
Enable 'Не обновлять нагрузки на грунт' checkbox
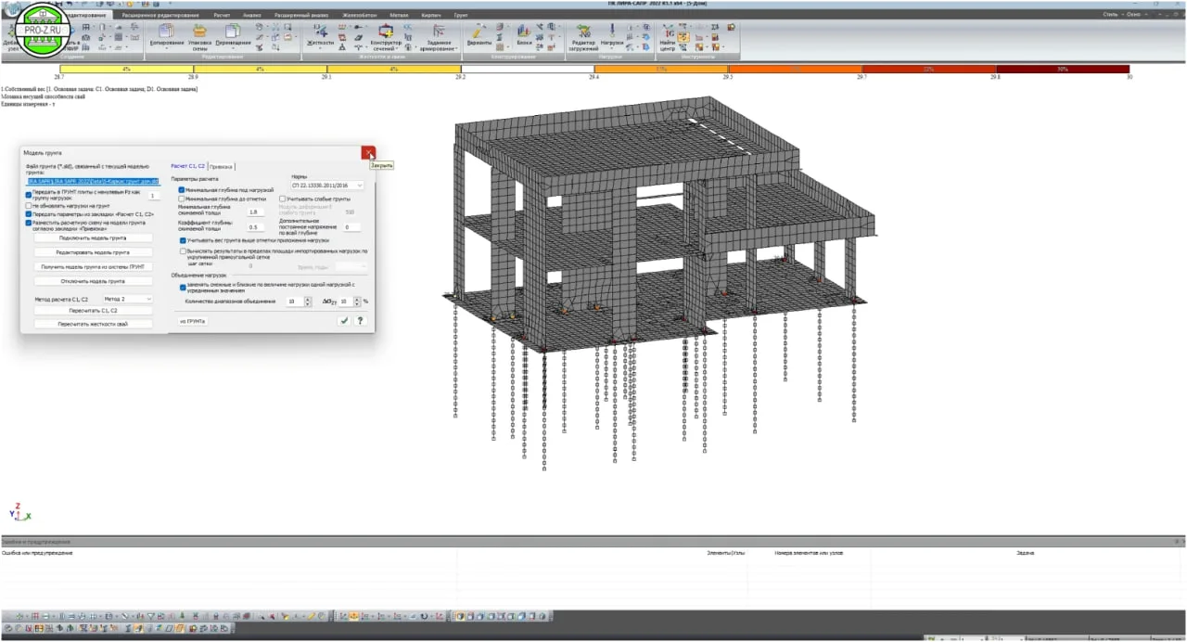29,204
